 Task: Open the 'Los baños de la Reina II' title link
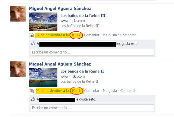coord(82,71)
